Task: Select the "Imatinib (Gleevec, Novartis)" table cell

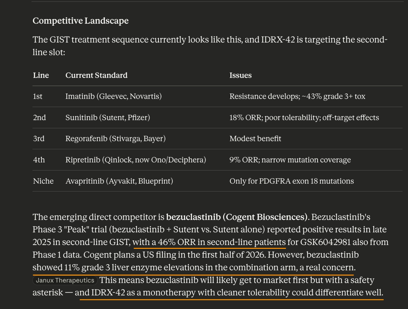Action: pos(113,96)
